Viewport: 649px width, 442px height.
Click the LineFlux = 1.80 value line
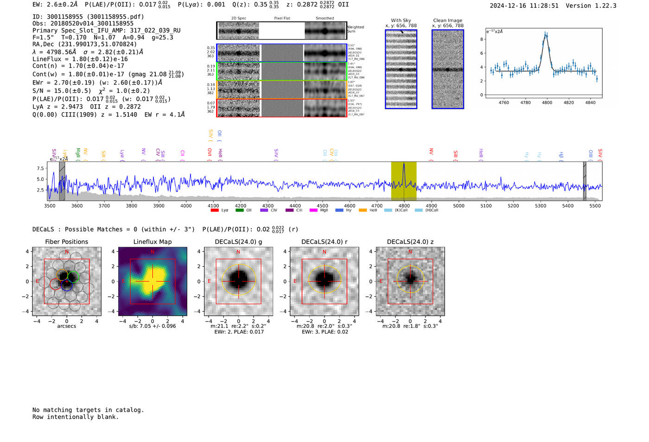coord(80,59)
